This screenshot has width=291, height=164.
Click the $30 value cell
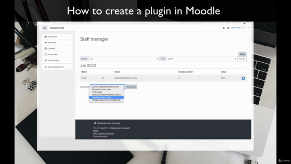click(223, 78)
